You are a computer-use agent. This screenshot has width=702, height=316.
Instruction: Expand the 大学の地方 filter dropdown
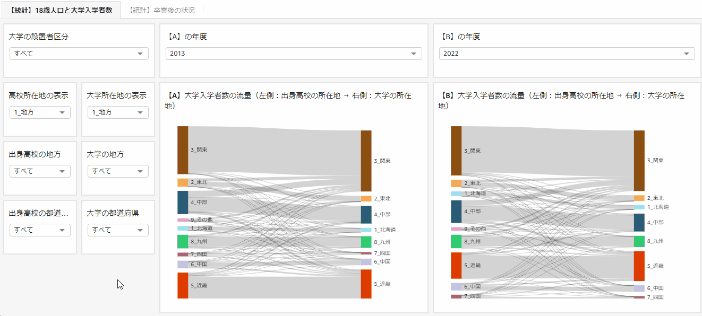point(118,171)
